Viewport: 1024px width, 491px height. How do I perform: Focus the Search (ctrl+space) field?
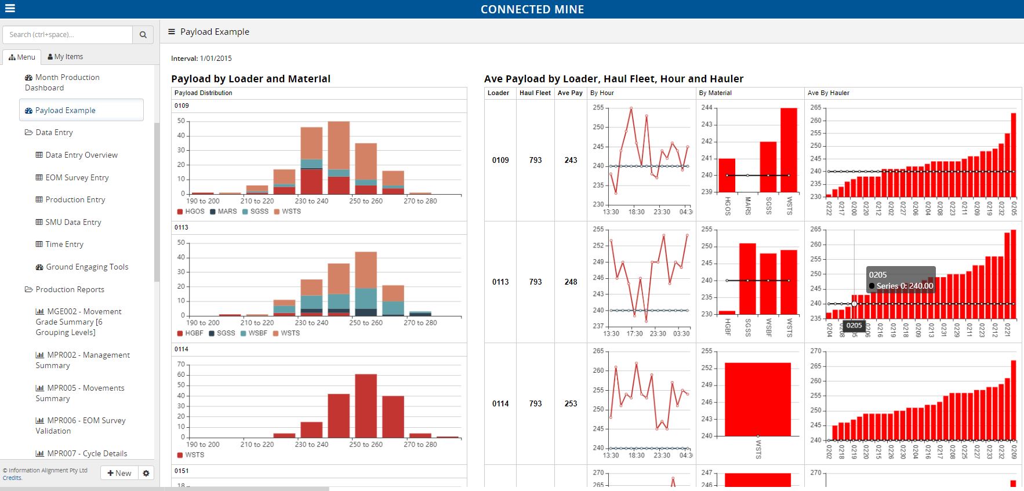[x=68, y=35]
